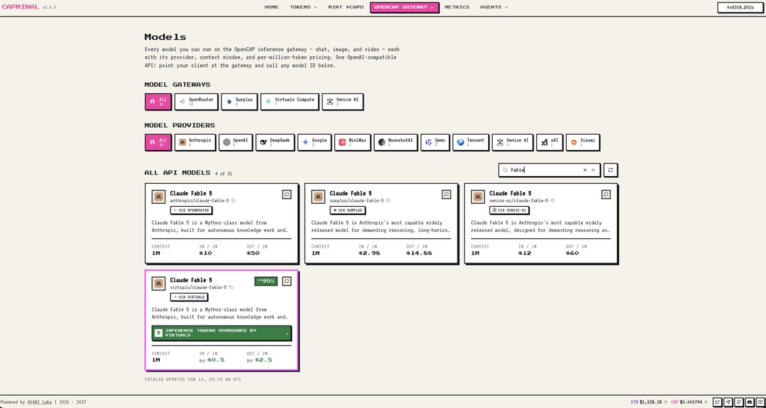Viewport: 766px width, 408px height.
Task: Open the Mint $CAPU page
Action: [x=345, y=7]
